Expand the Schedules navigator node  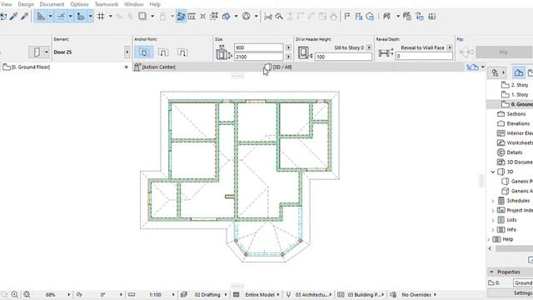(x=493, y=201)
